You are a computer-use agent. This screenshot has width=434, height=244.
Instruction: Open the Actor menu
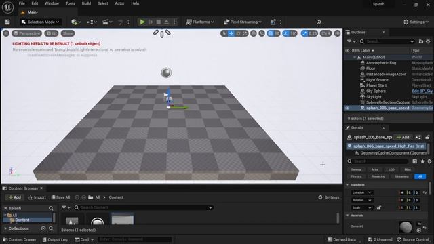[x=119, y=3]
